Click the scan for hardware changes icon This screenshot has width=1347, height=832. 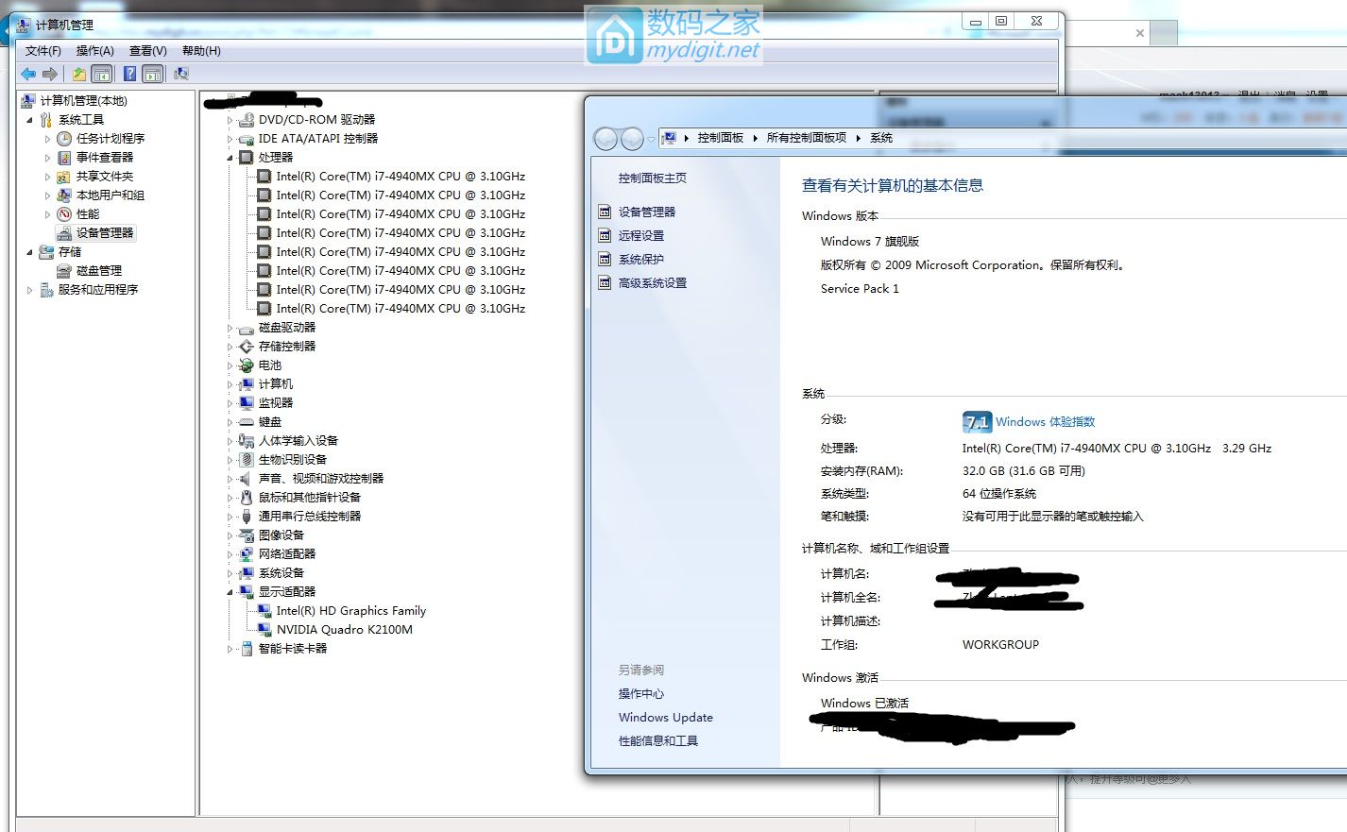[181, 74]
